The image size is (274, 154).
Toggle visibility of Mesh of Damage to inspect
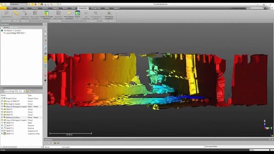click(x=2, y=107)
